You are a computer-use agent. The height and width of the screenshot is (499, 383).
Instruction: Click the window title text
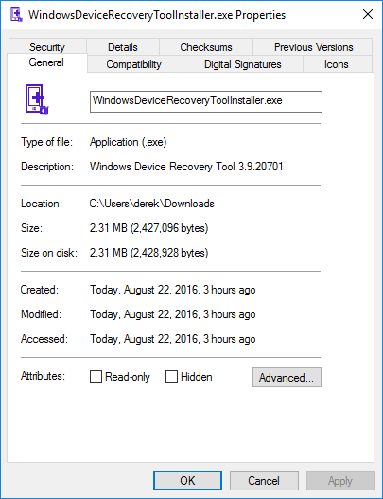tap(157, 15)
